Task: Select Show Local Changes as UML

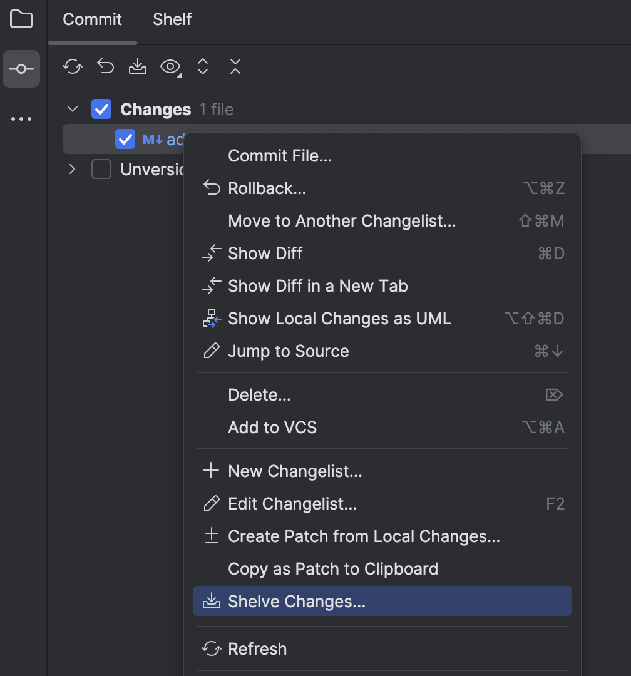Action: 339,318
